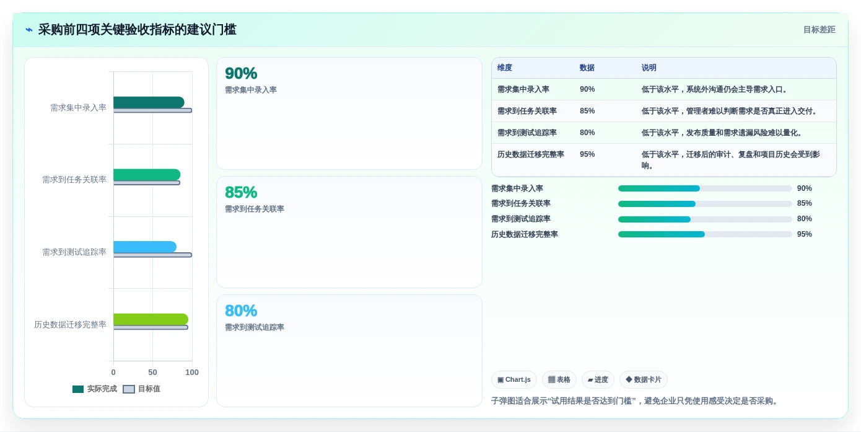Click the green 需求到任务关联率 chart bar
Screen dimensions: 861x432
pyautogui.click(x=147, y=175)
